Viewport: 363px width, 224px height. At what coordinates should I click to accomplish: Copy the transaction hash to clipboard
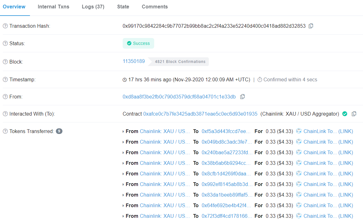coord(311,26)
